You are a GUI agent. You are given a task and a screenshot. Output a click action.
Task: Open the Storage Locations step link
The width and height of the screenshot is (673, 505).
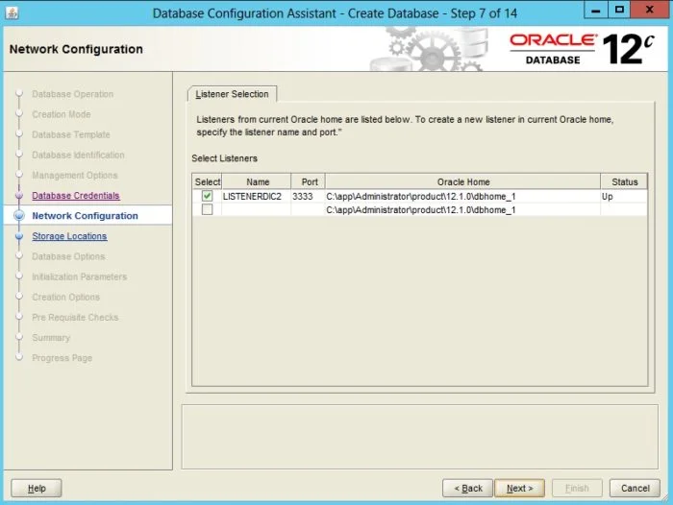coord(69,236)
